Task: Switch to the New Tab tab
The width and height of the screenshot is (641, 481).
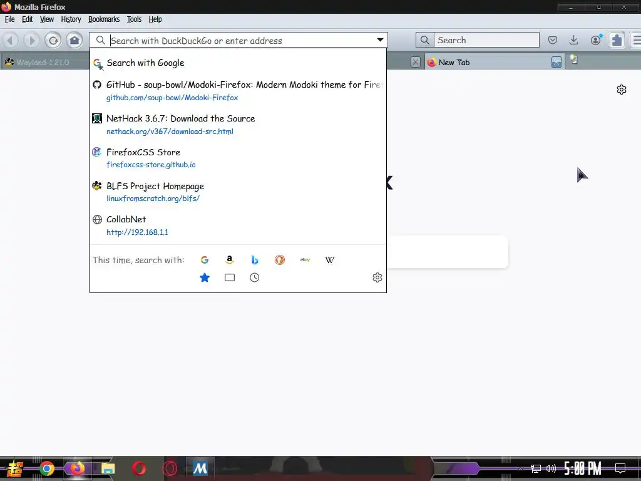Action: tap(488, 62)
